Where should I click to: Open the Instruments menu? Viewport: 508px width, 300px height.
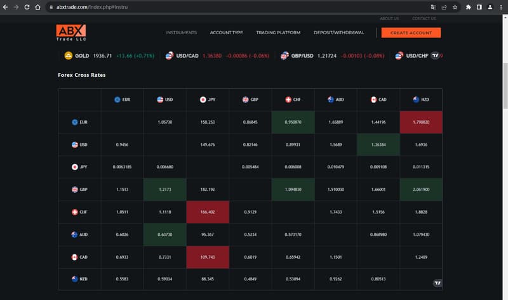(x=181, y=33)
